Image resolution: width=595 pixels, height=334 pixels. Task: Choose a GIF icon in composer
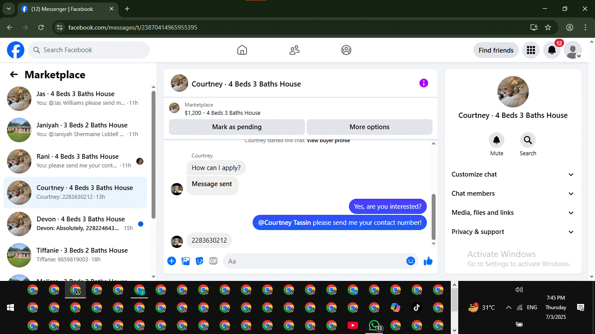pos(213,261)
